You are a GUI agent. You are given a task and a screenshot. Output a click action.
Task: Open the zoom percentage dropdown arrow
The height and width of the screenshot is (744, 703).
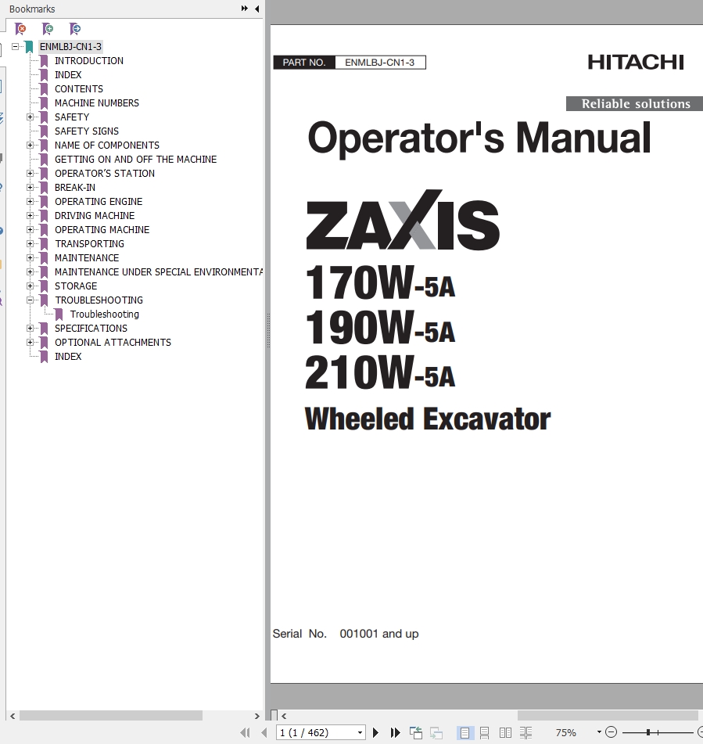point(599,732)
